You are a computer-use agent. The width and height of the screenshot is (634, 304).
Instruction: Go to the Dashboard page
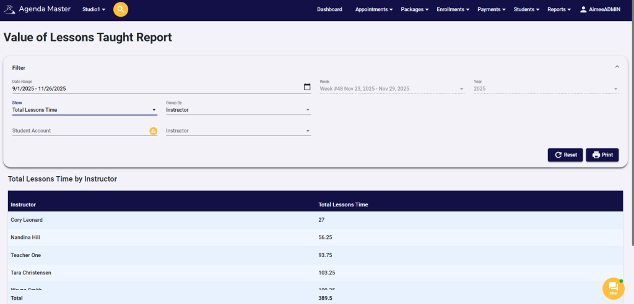[329, 9]
